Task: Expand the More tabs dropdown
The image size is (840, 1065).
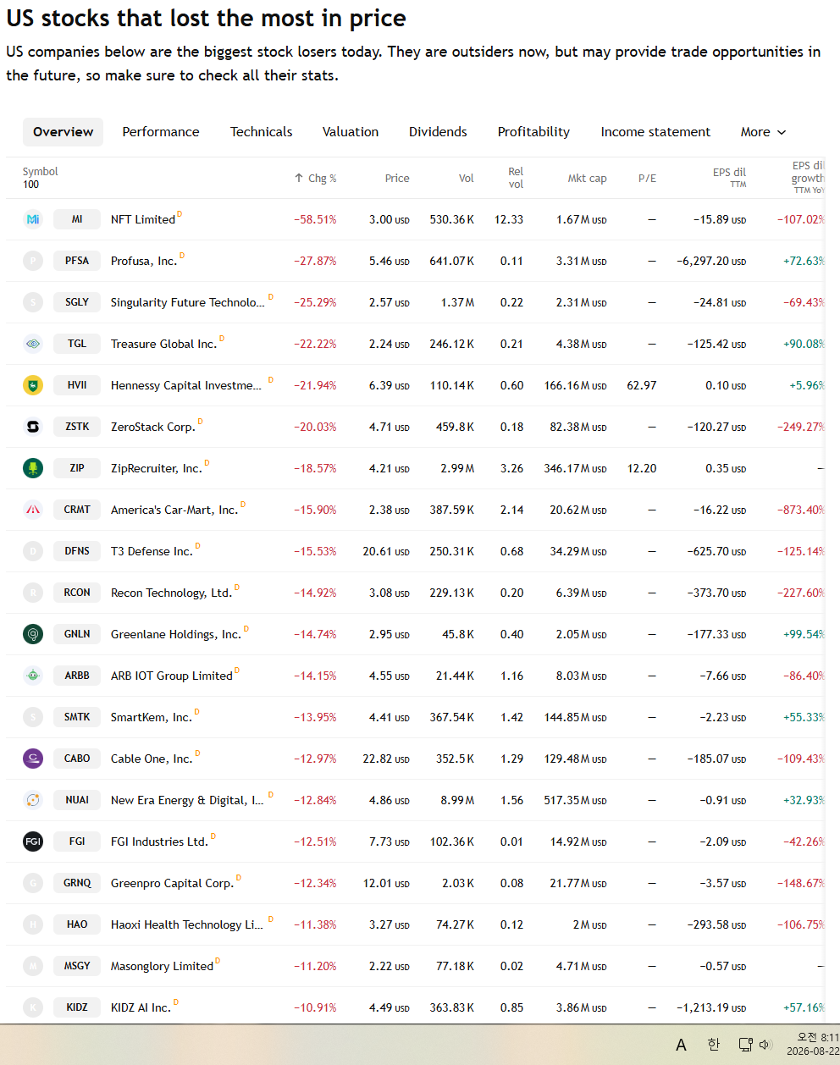Action: [x=763, y=132]
